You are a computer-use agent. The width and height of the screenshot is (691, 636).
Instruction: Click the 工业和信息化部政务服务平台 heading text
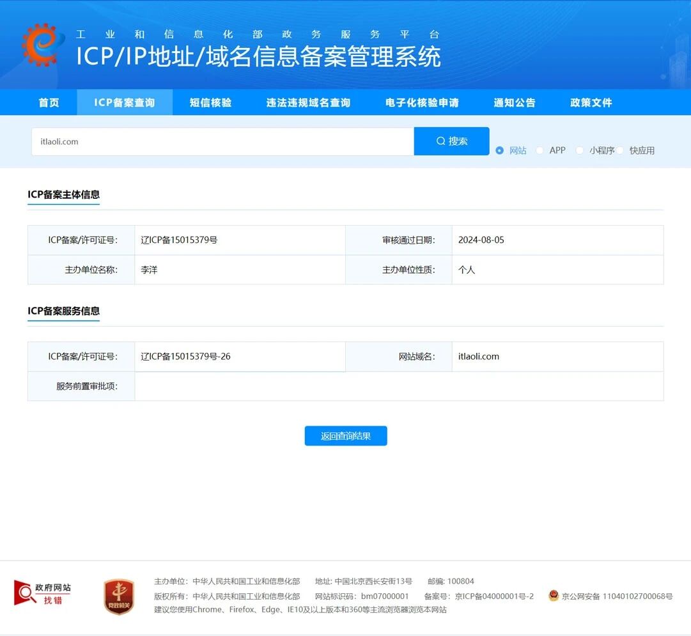pyautogui.click(x=258, y=35)
